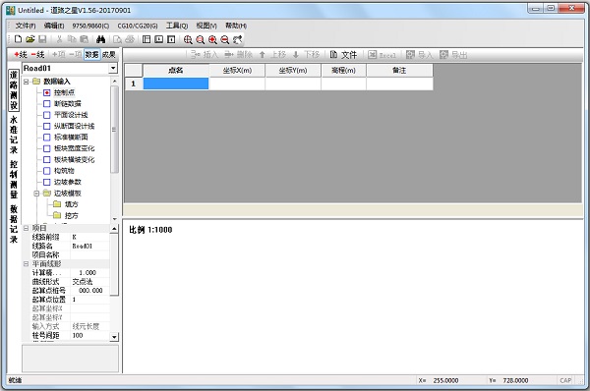Collapse the 数据输入 tree node
The height and width of the screenshot is (391, 590).
click(27, 82)
